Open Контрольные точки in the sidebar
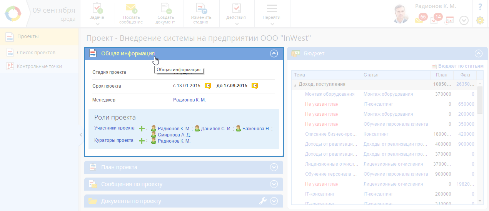This screenshot has height=211, width=489. pos(39,66)
